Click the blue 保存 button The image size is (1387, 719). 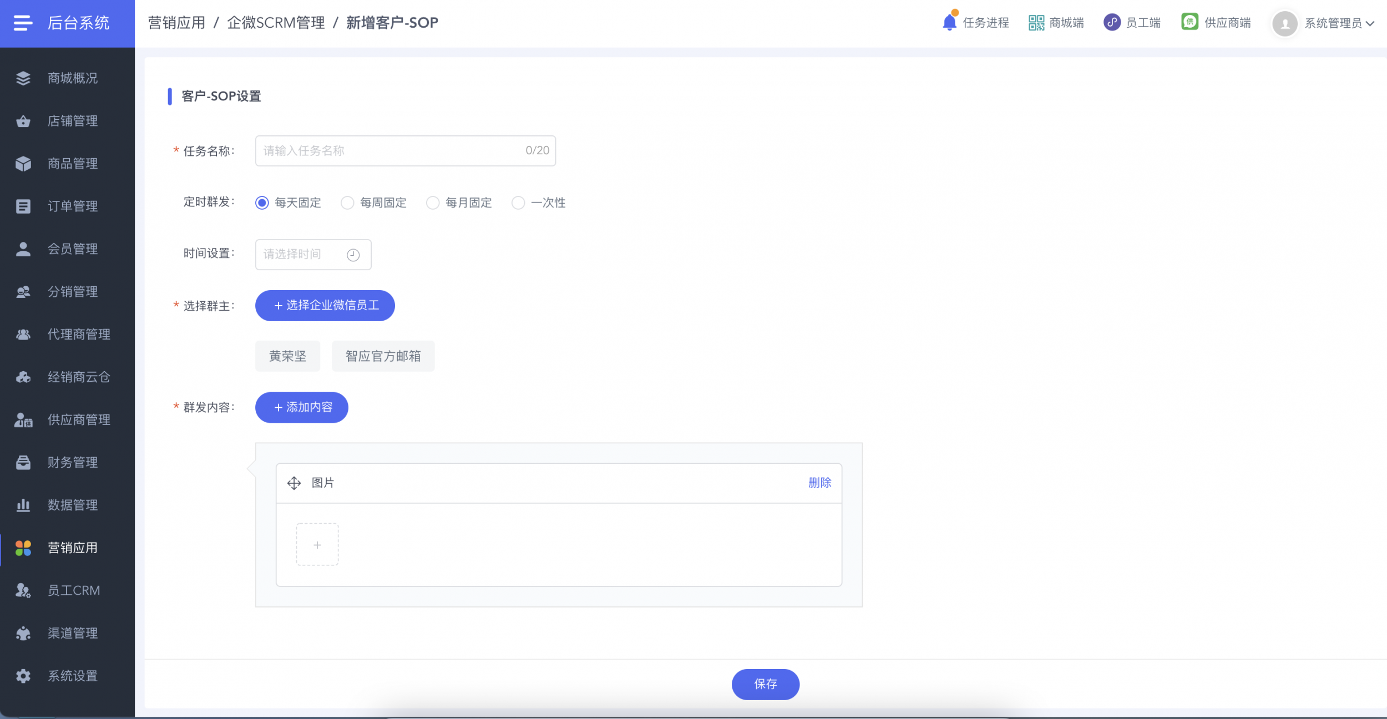click(766, 684)
